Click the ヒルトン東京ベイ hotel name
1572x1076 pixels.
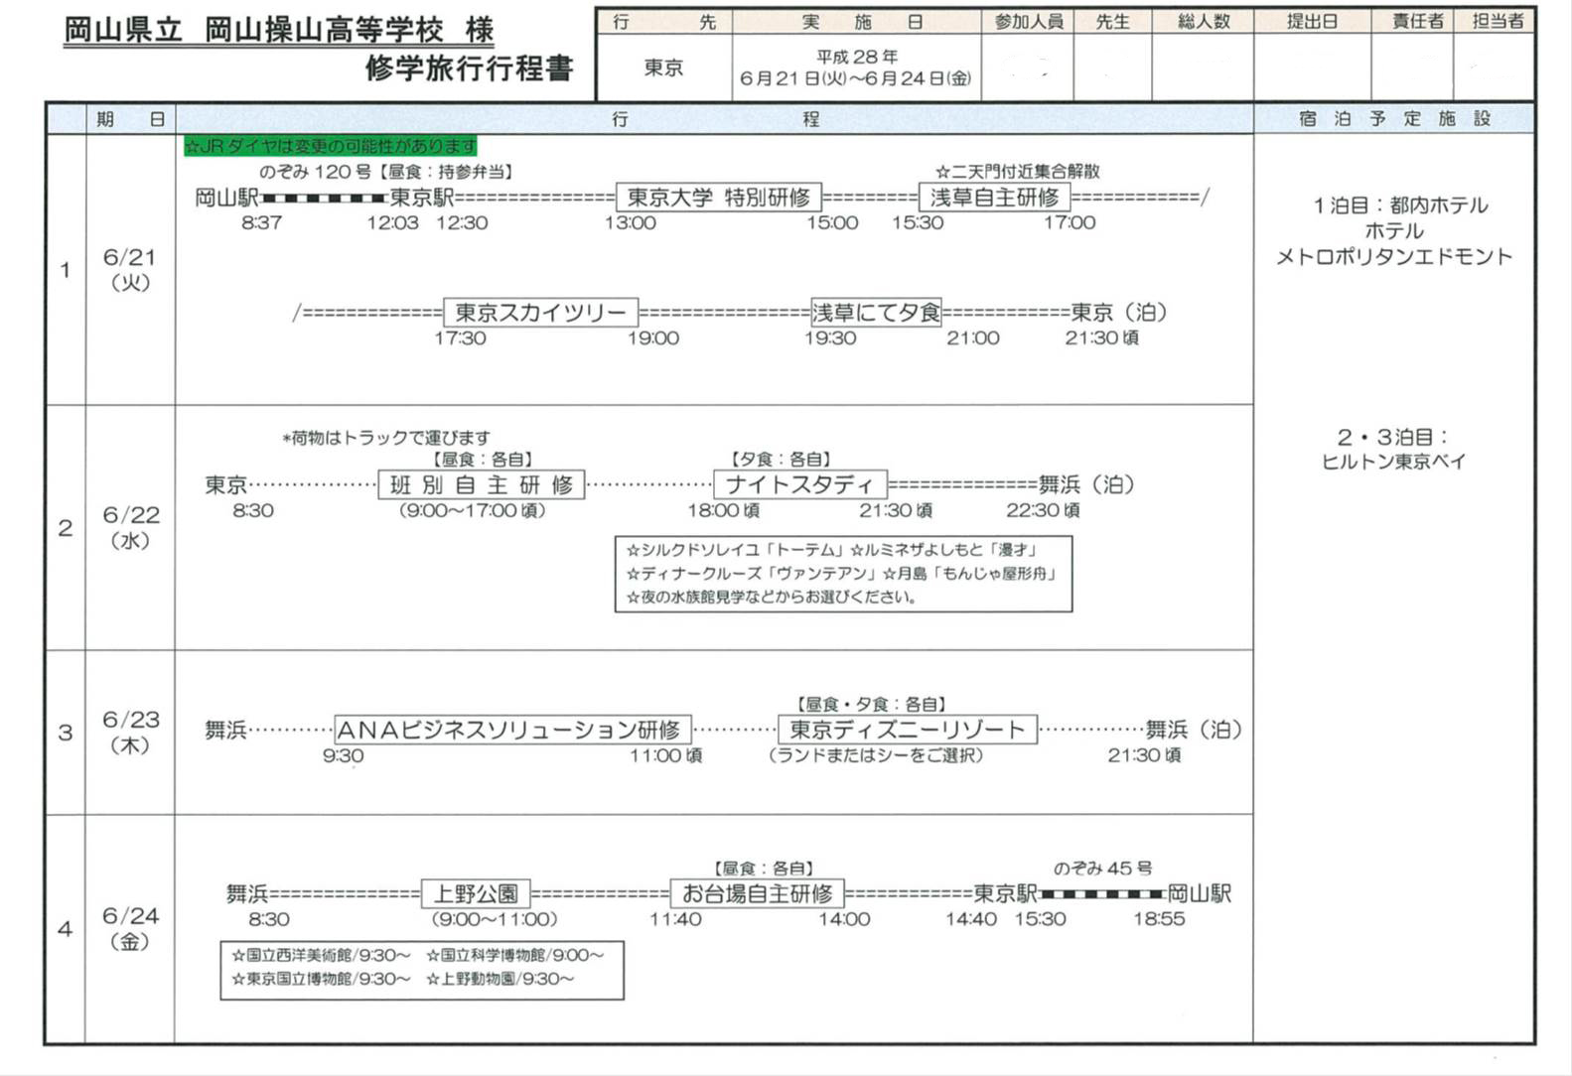[x=1393, y=462]
